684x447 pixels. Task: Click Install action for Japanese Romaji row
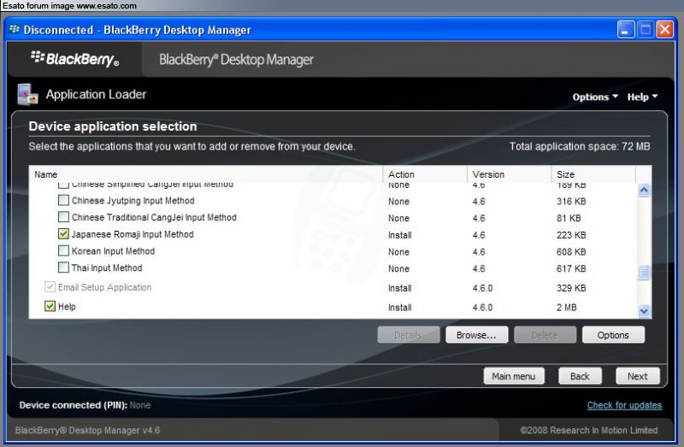(399, 235)
